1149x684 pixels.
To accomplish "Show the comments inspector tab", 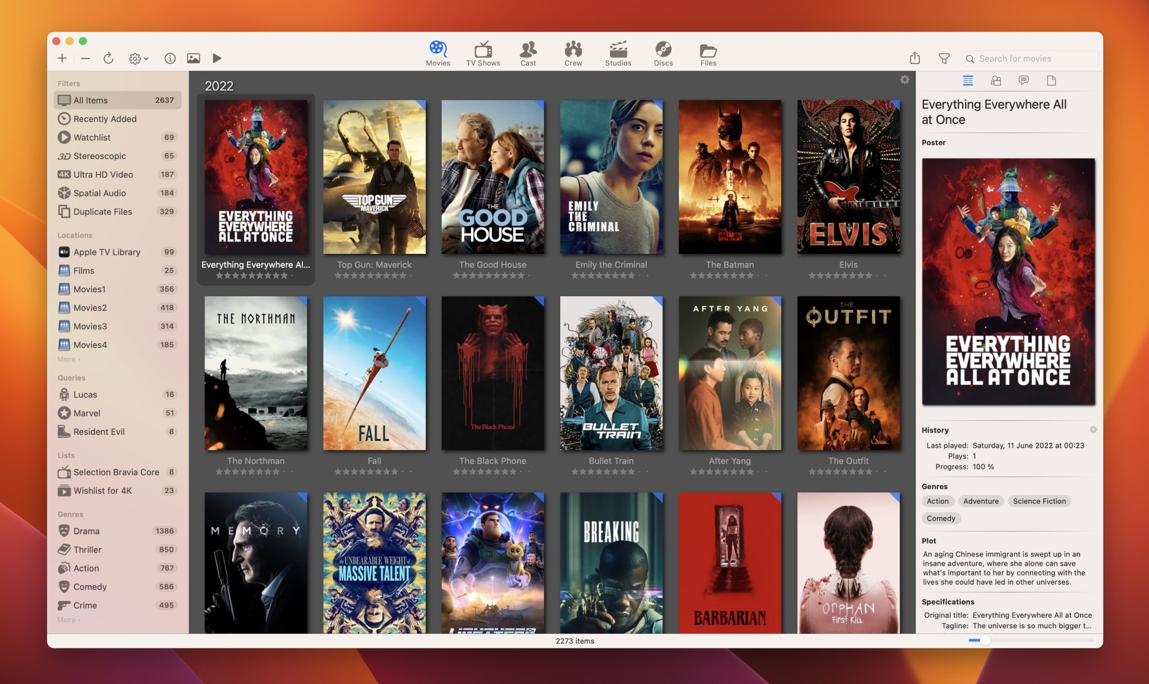I will pos(1024,80).
